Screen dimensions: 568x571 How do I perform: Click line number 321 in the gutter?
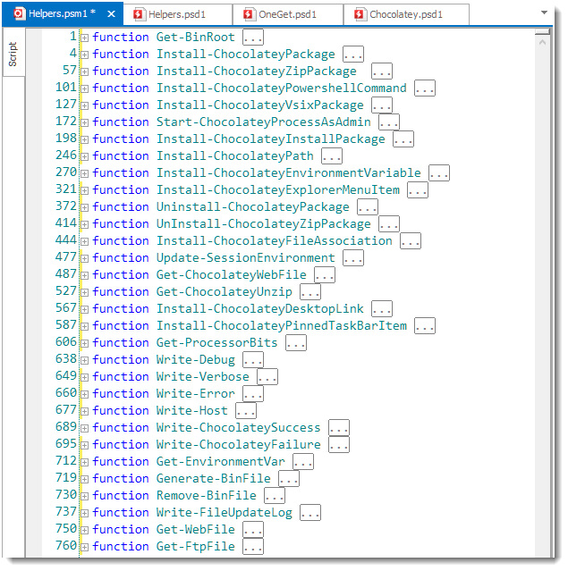tap(66, 189)
